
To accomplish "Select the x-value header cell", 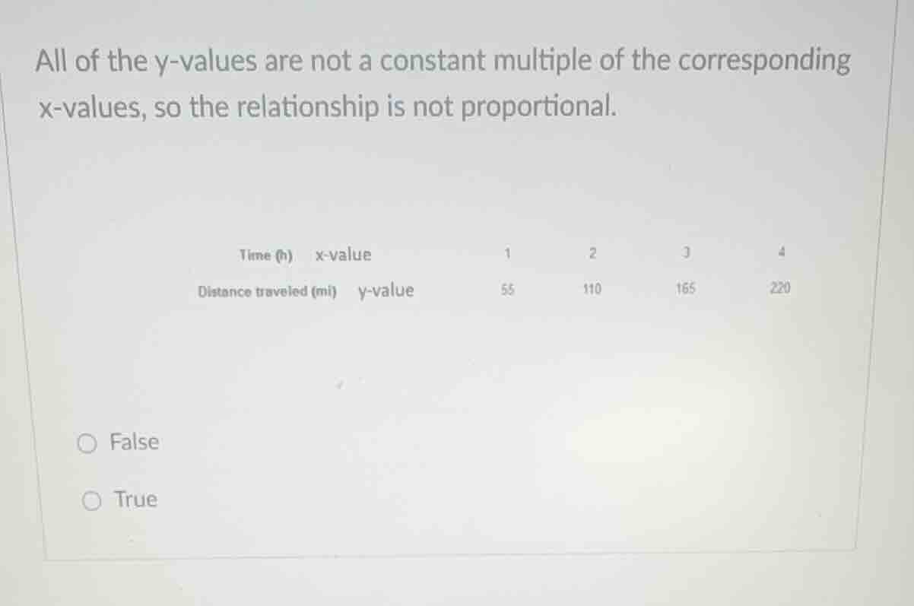I will (342, 255).
